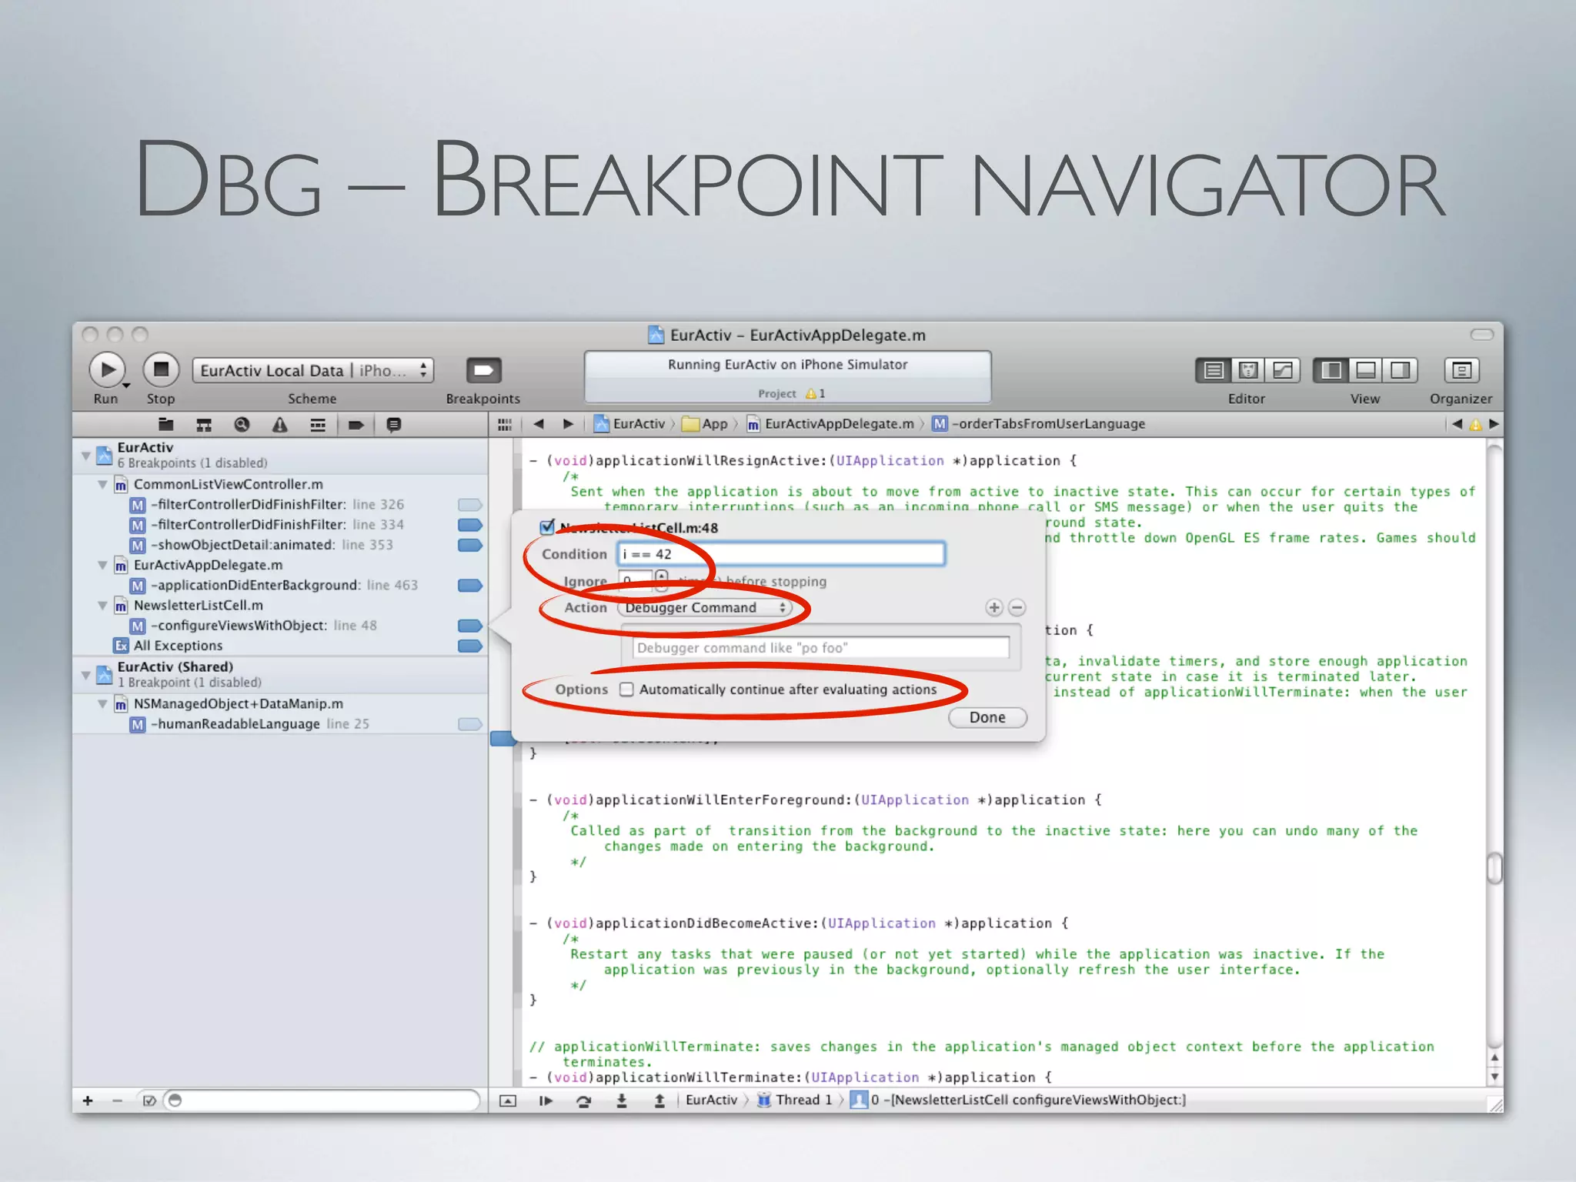
Task: Disable configureViewsWithObject line 48 breakpoint
Action: tap(470, 626)
